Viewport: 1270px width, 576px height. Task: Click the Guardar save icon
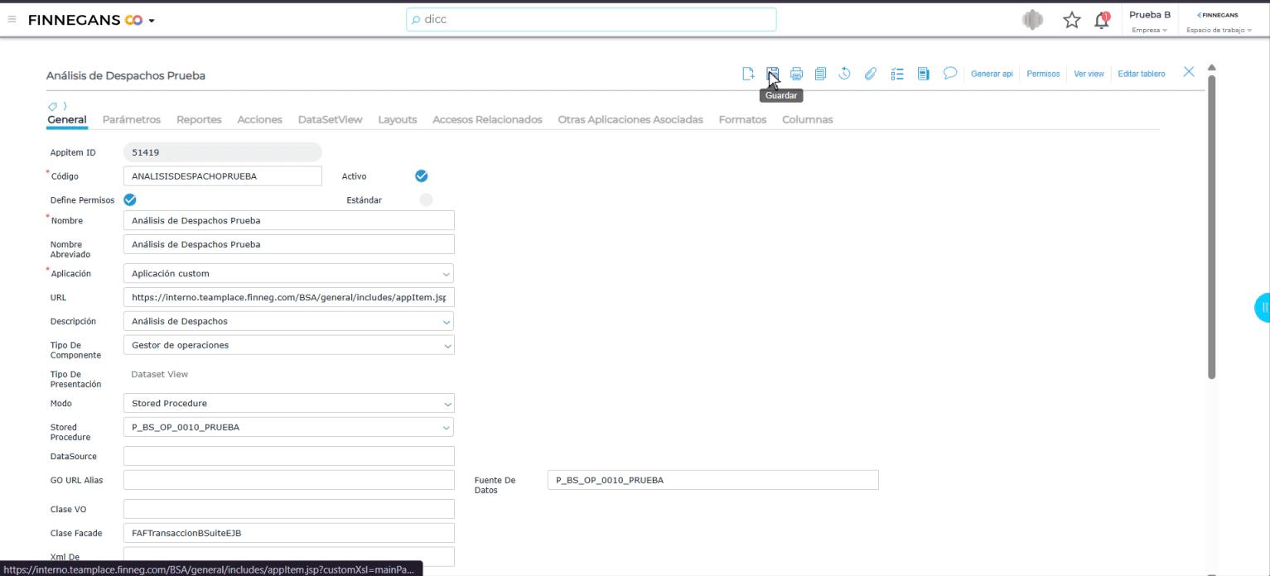[772, 74]
